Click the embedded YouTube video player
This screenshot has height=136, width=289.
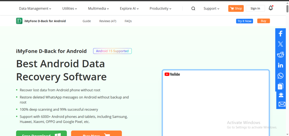[216, 103]
